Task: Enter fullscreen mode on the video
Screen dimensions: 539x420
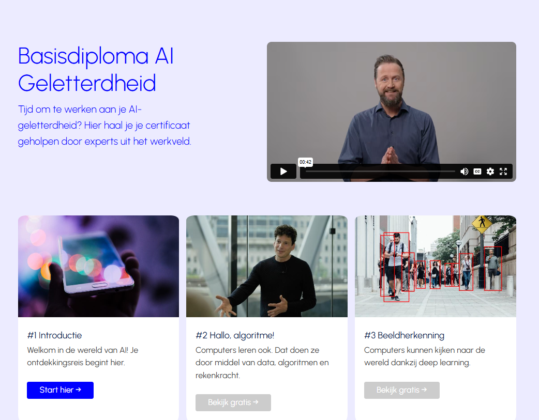Action: (x=503, y=172)
